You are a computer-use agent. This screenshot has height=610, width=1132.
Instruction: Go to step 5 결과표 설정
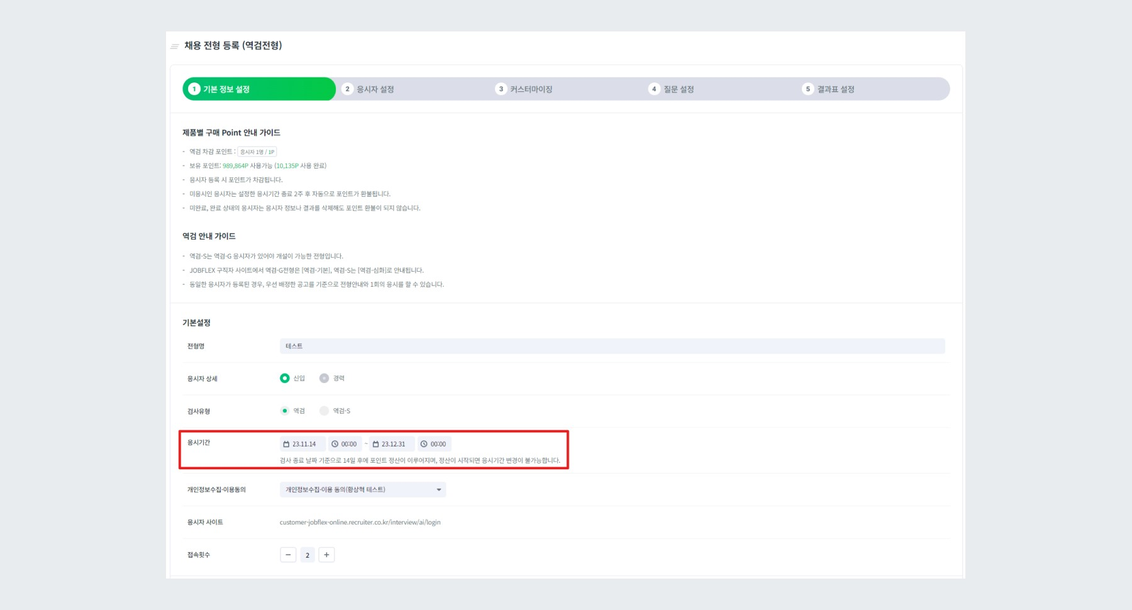point(829,89)
